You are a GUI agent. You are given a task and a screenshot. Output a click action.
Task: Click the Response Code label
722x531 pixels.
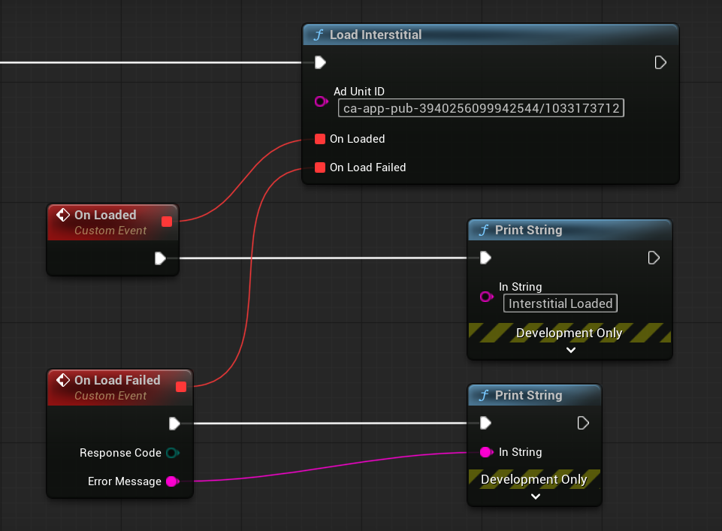point(121,453)
